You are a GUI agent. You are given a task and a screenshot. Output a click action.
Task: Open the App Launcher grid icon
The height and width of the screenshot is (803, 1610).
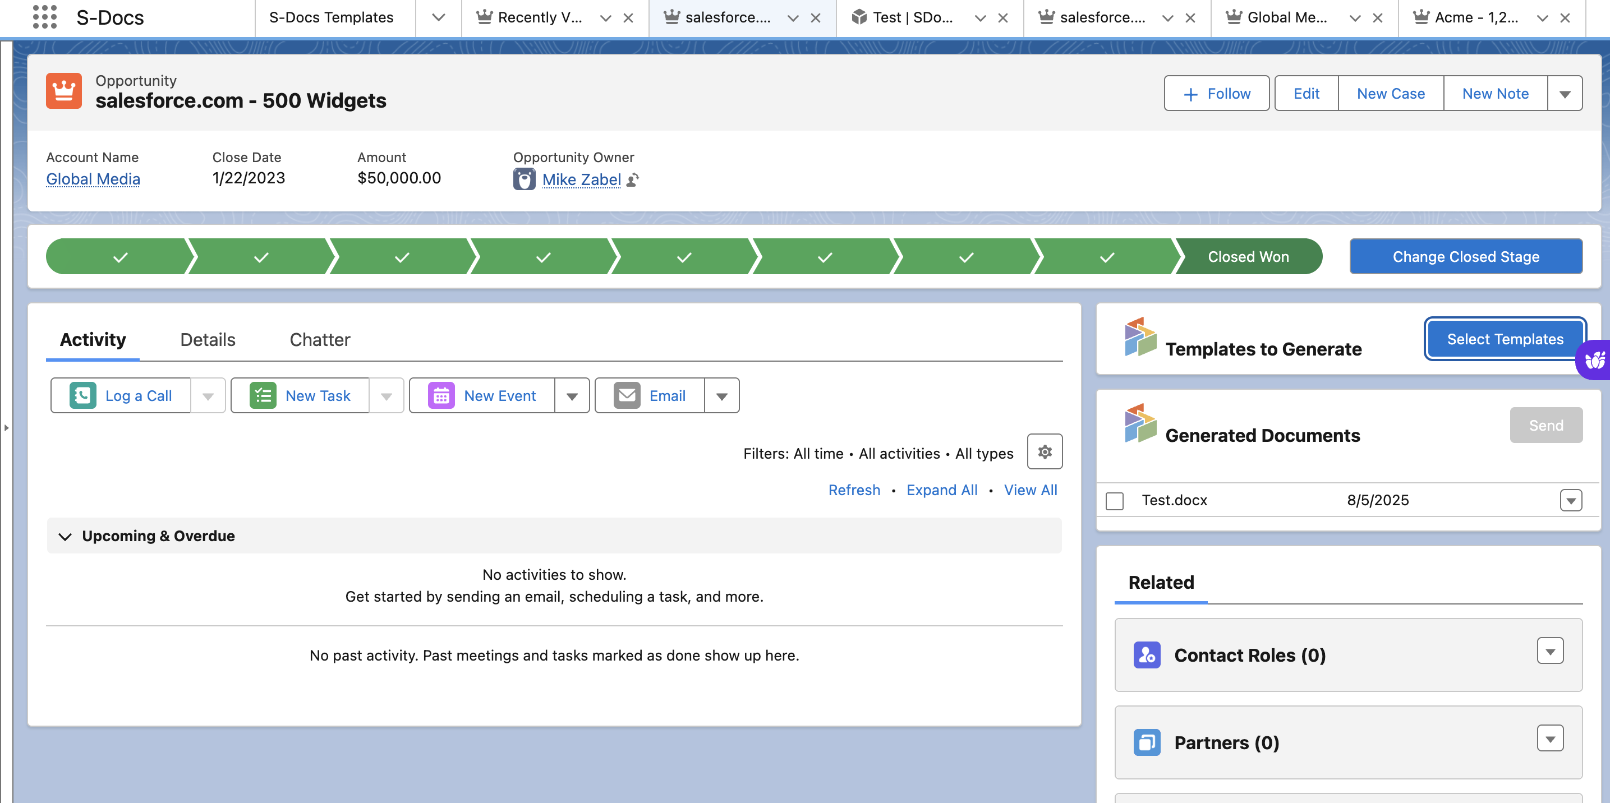pyautogui.click(x=44, y=17)
